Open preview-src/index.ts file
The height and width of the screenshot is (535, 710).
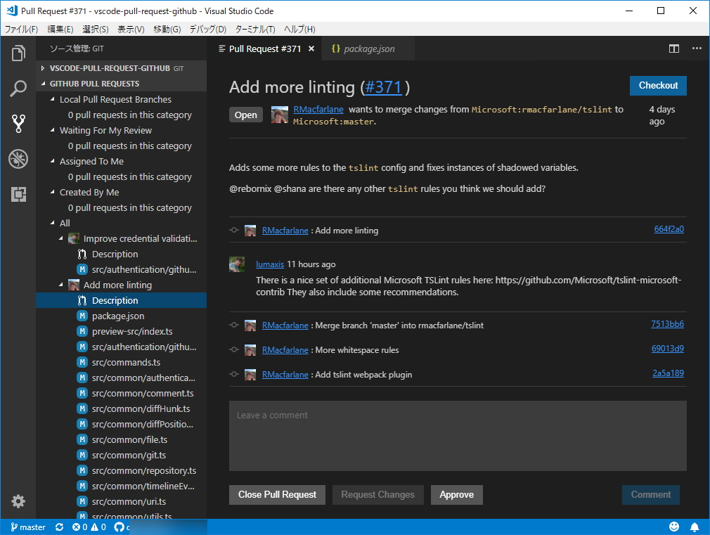pos(132,331)
